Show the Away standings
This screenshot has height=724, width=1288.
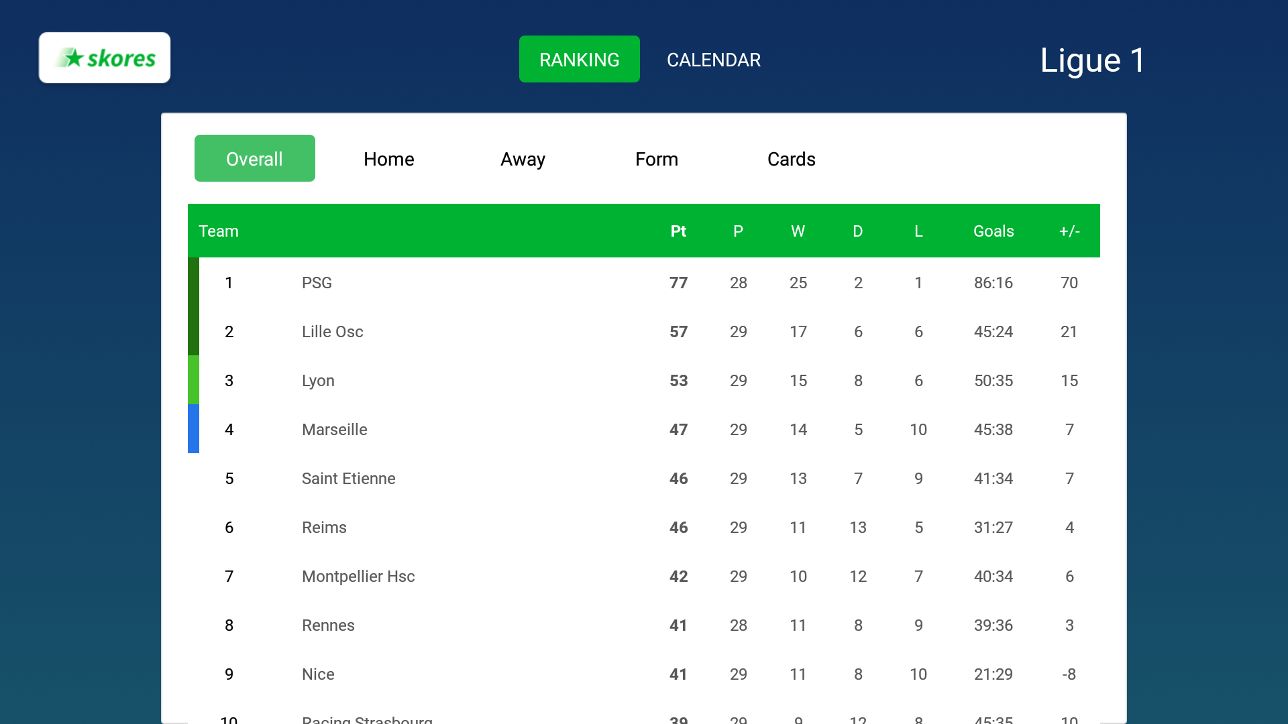tap(523, 159)
